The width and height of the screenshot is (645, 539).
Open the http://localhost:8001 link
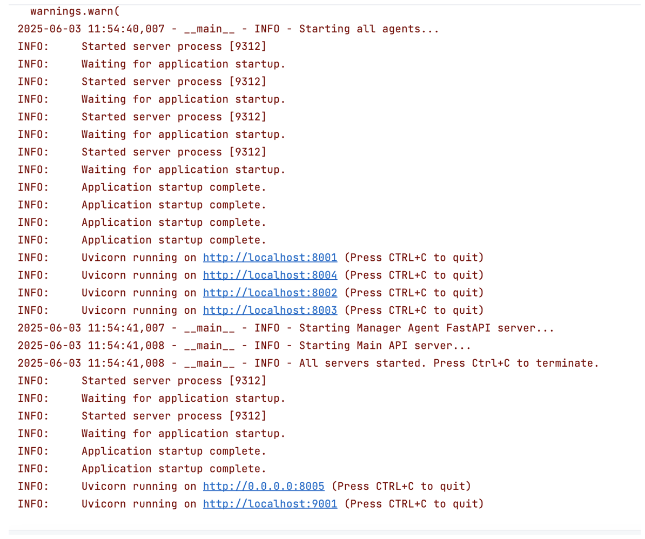270,257
